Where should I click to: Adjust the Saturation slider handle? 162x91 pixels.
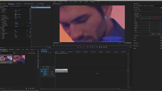point(149,36)
